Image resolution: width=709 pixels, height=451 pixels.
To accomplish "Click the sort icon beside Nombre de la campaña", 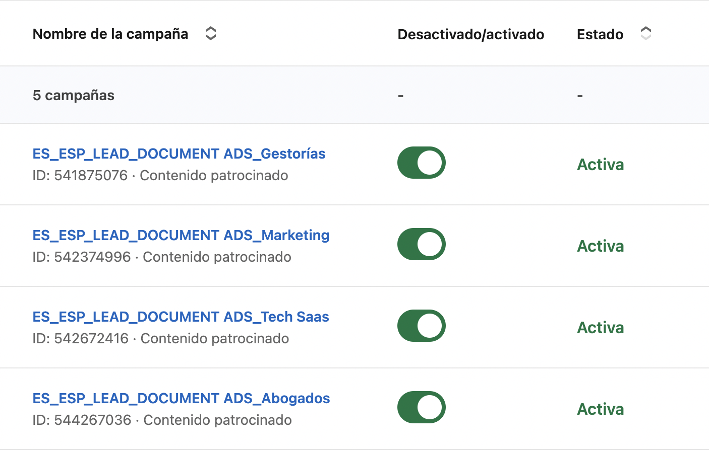I will pyautogui.click(x=211, y=33).
